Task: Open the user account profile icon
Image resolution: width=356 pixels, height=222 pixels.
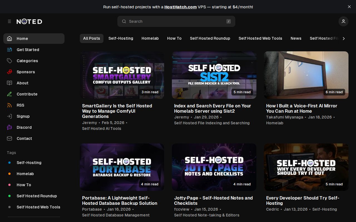Action: click(343, 21)
